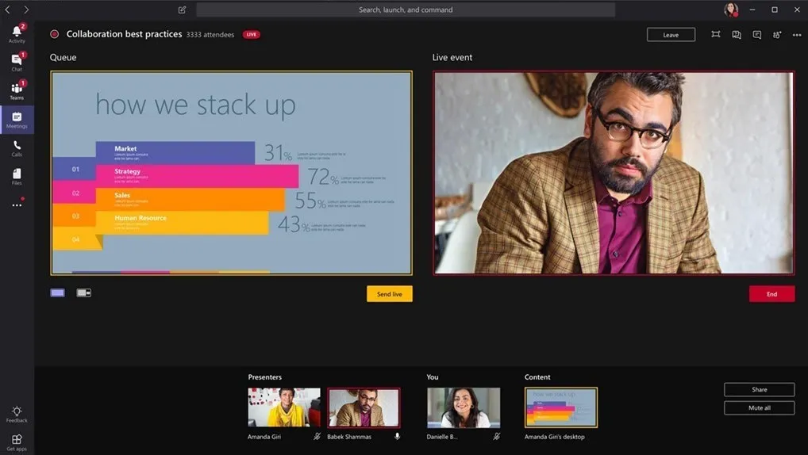Go back with the left arrow
The image size is (808, 455).
click(8, 10)
